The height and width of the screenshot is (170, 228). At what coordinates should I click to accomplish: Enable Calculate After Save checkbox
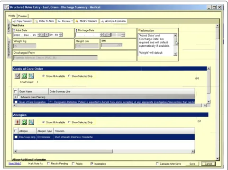pos(157,164)
